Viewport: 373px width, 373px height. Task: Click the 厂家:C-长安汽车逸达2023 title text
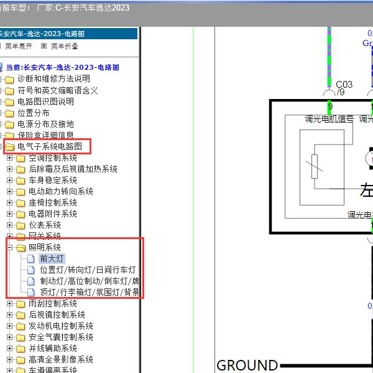coord(83,8)
